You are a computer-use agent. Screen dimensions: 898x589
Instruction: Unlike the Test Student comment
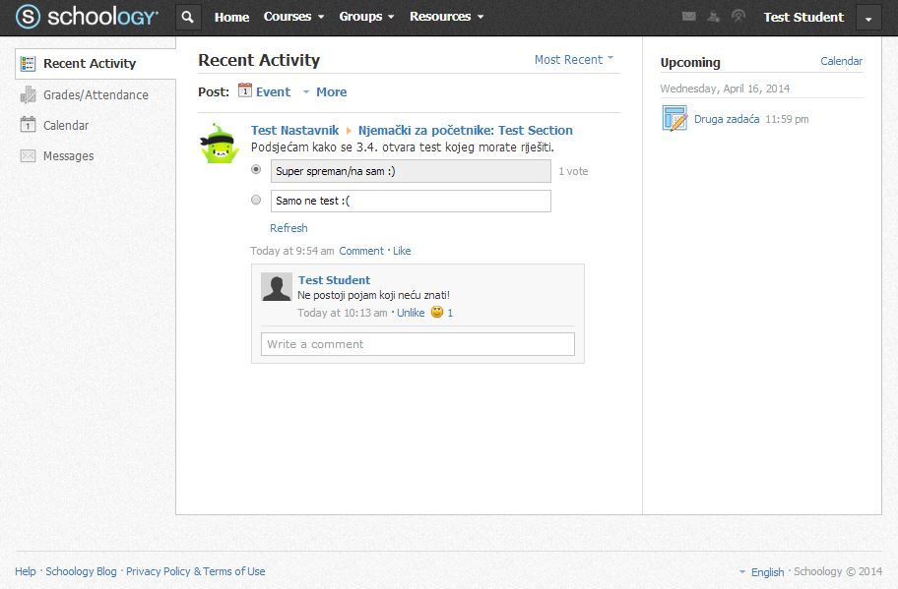[x=411, y=313]
